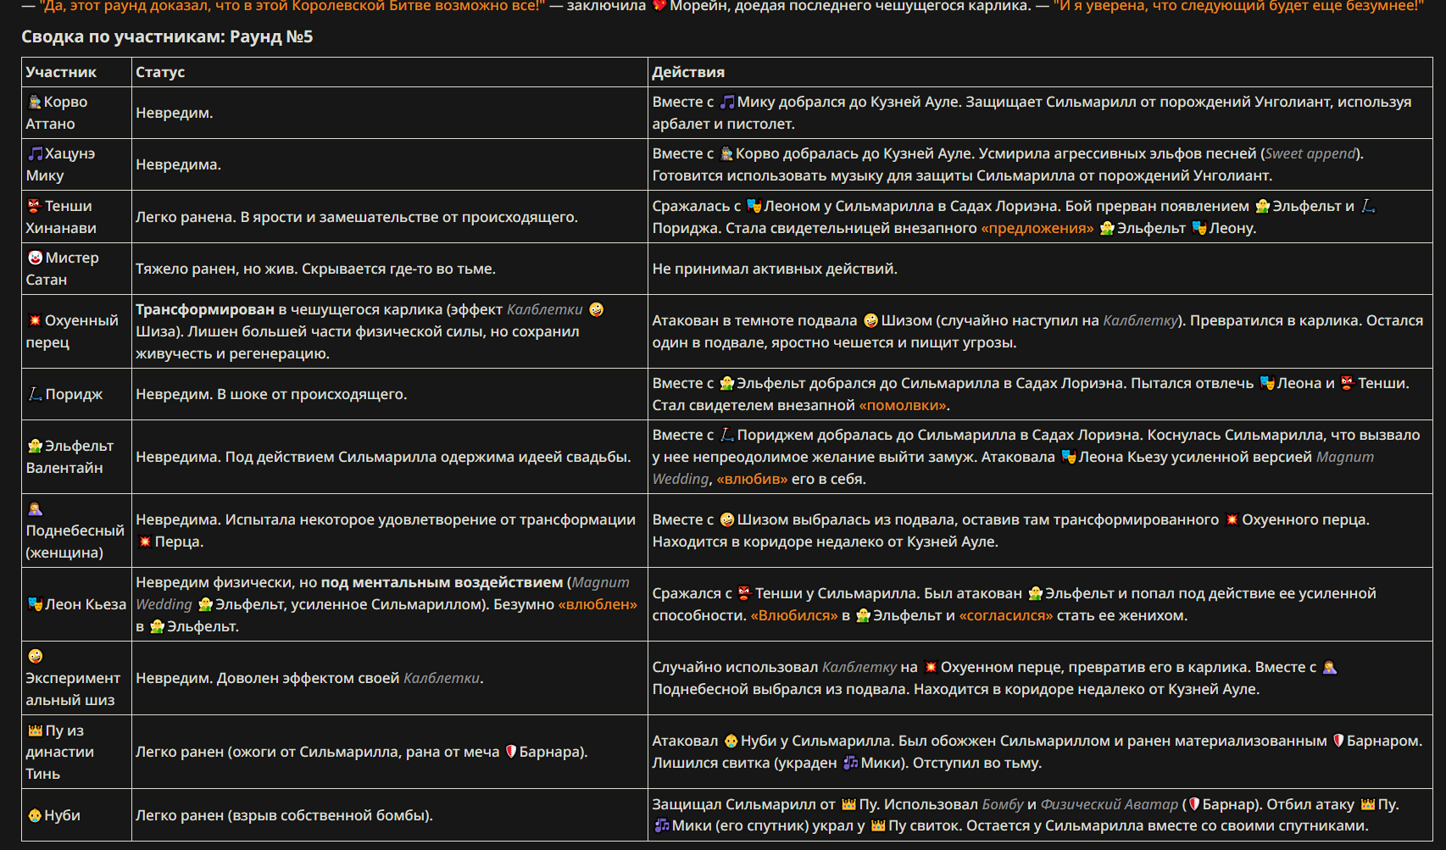Click the emoji above Поднебесный (женщина) name
This screenshot has width=1446, height=850.
pos(35,508)
